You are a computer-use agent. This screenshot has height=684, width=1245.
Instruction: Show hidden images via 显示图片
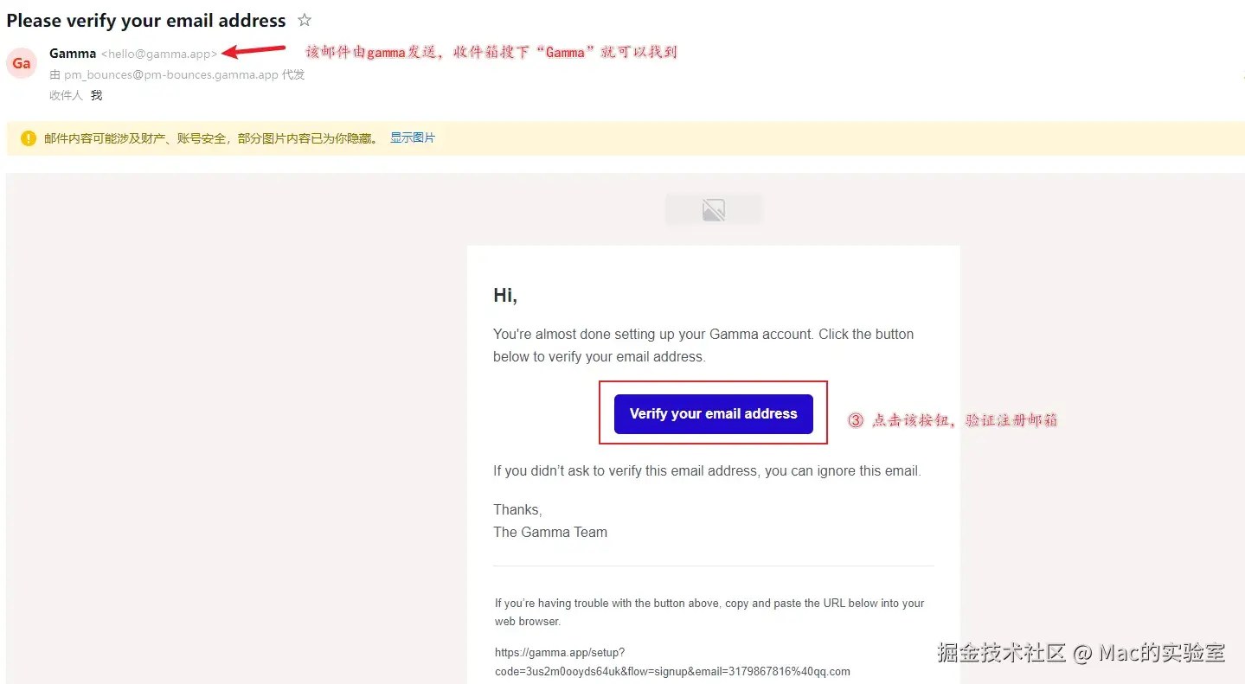coord(413,138)
